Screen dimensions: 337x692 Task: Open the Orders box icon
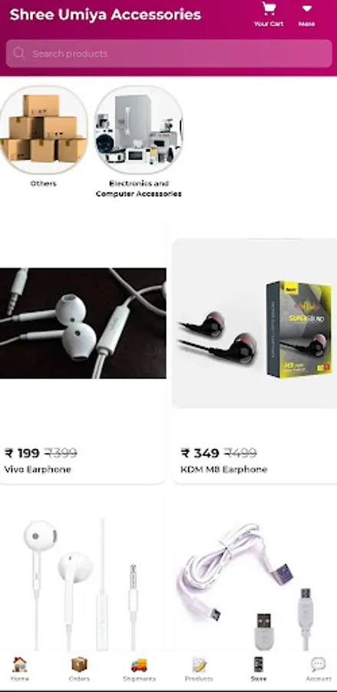(79, 664)
